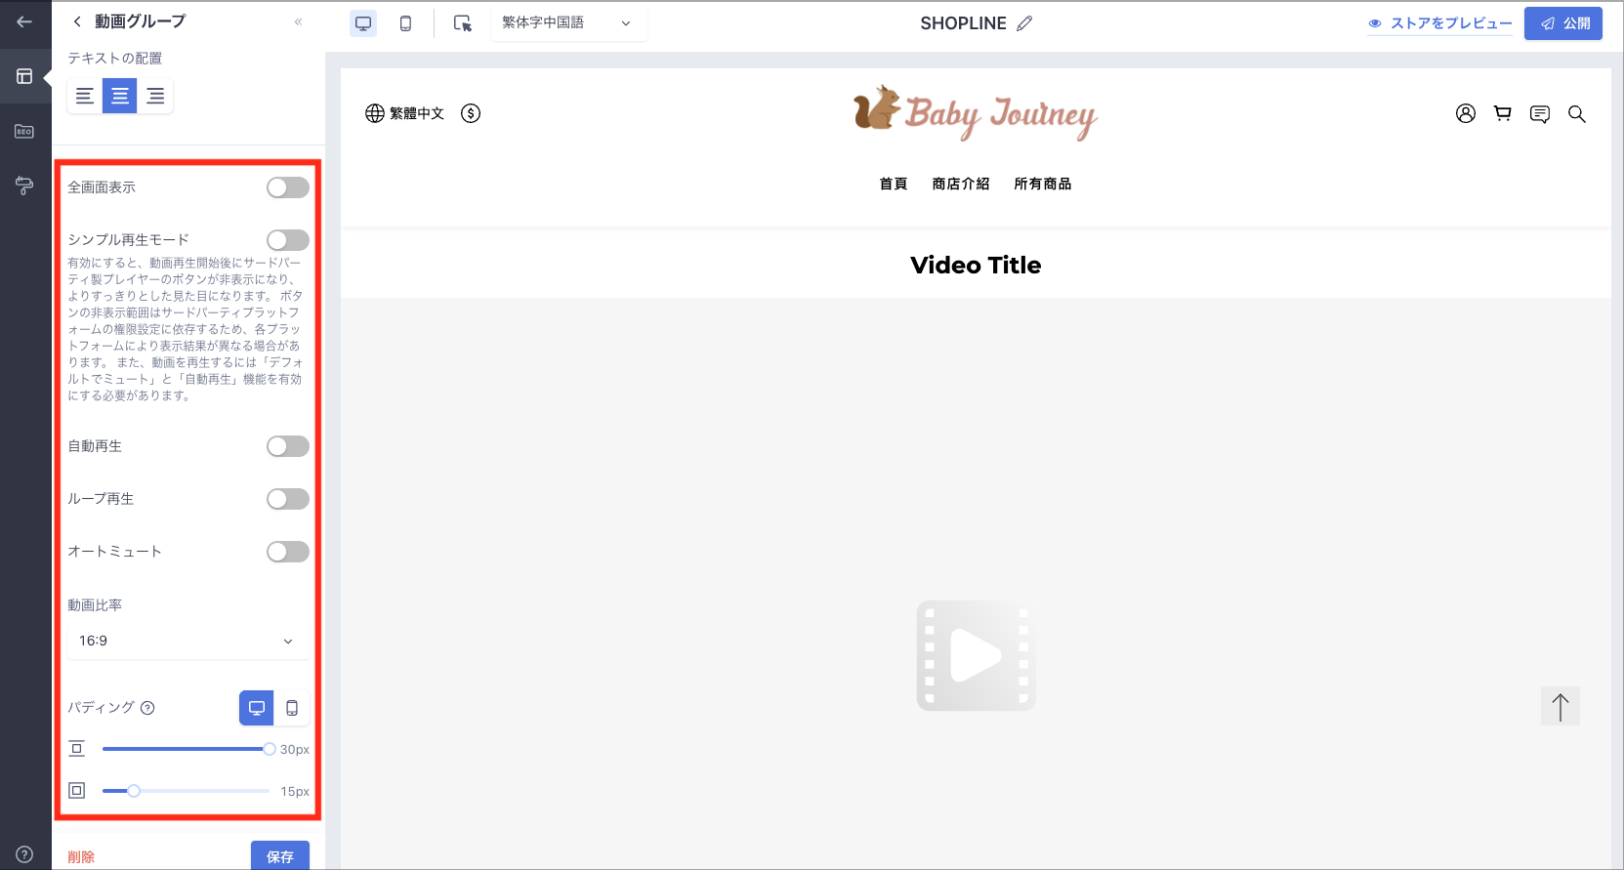Enable ループ再生 switch

pos(288,499)
